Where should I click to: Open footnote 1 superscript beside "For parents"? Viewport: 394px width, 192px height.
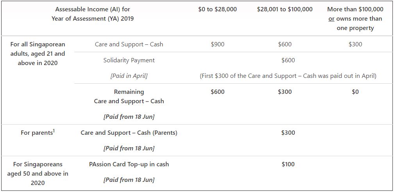pos(54,130)
